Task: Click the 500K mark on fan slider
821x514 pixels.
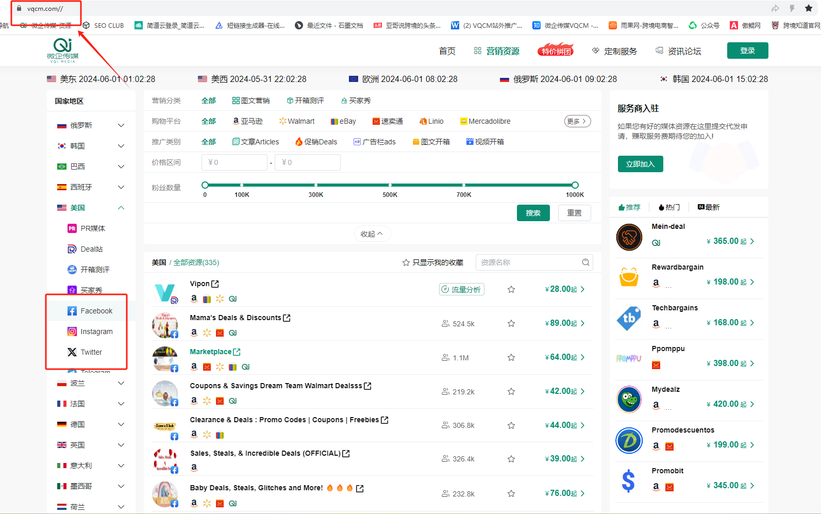Action: click(x=390, y=185)
